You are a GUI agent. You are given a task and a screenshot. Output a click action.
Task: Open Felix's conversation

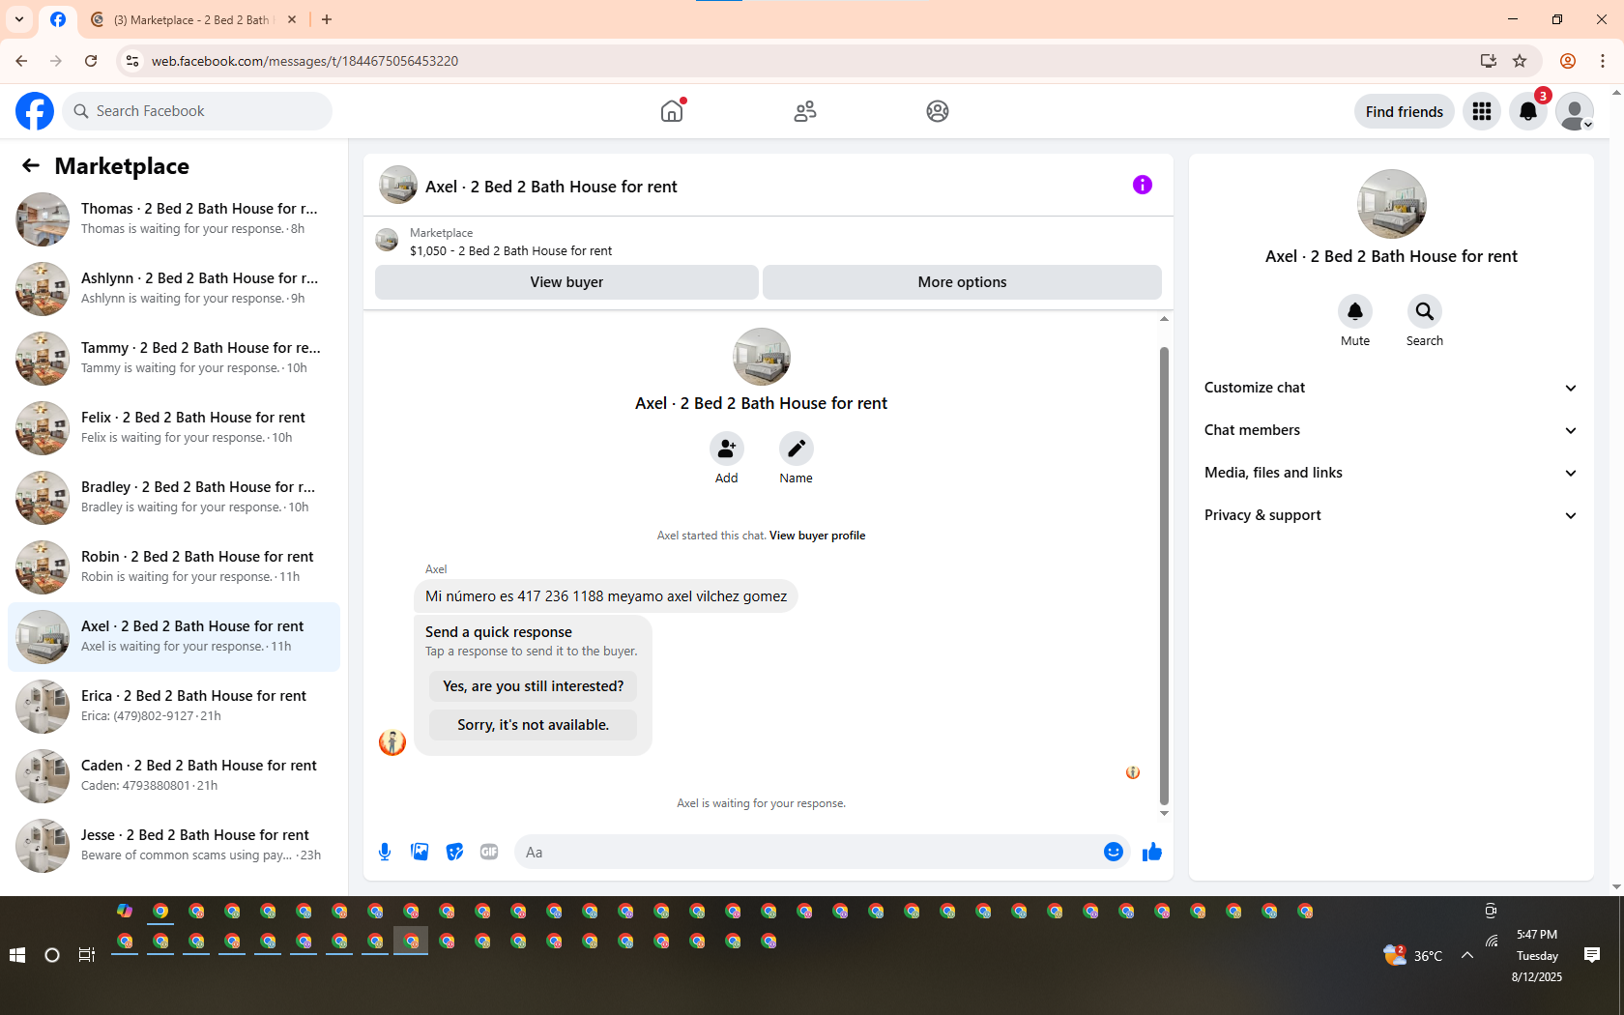click(174, 428)
